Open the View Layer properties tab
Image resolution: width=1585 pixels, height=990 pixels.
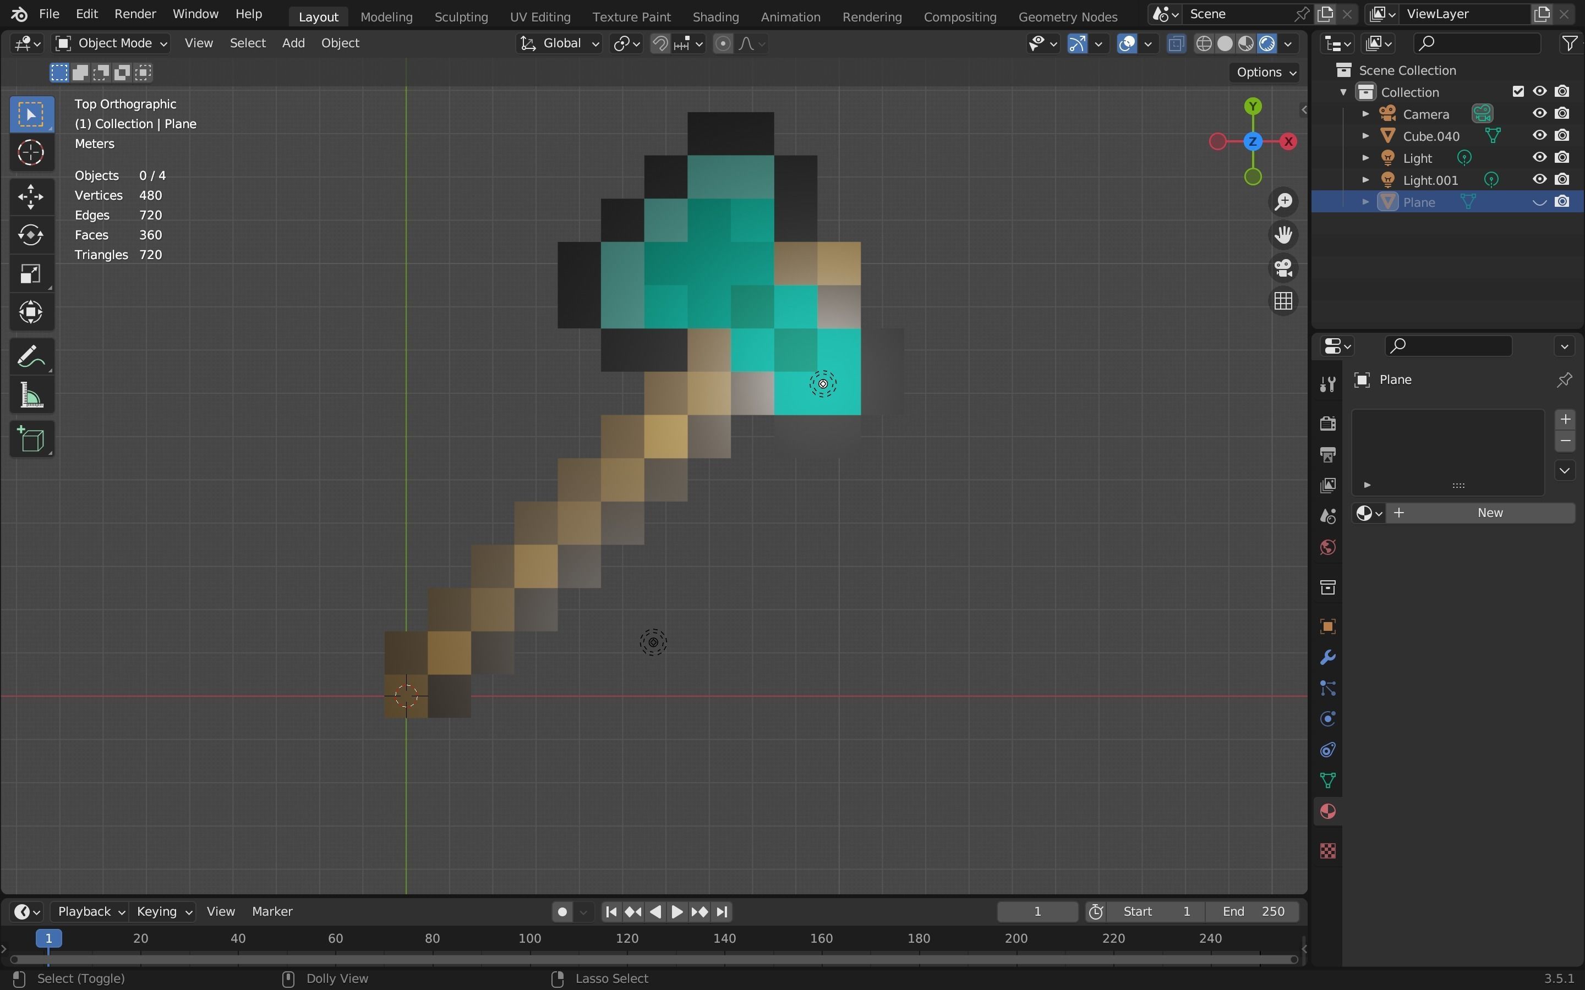[1327, 485]
